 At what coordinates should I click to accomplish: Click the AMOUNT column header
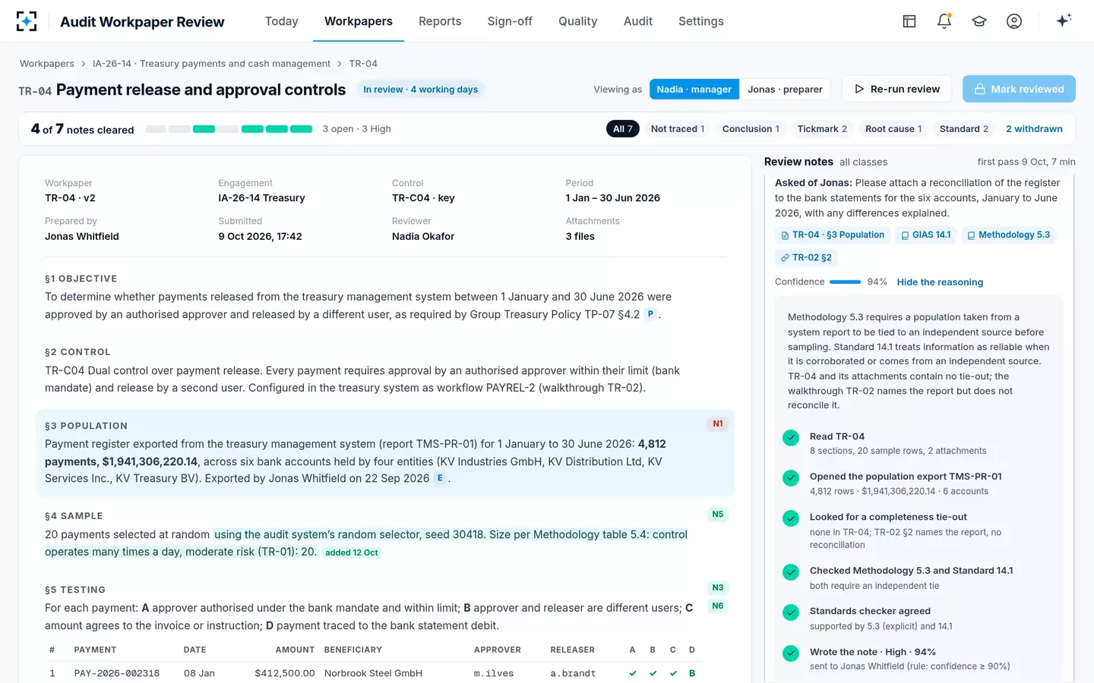(295, 650)
